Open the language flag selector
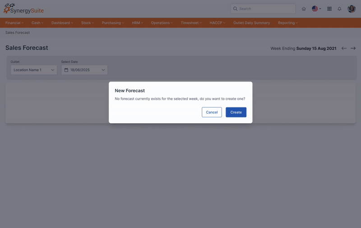361x228 pixels. click(316, 9)
